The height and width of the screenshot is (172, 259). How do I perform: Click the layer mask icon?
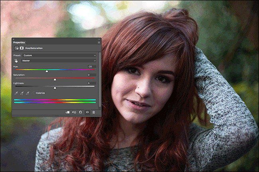point(22,48)
